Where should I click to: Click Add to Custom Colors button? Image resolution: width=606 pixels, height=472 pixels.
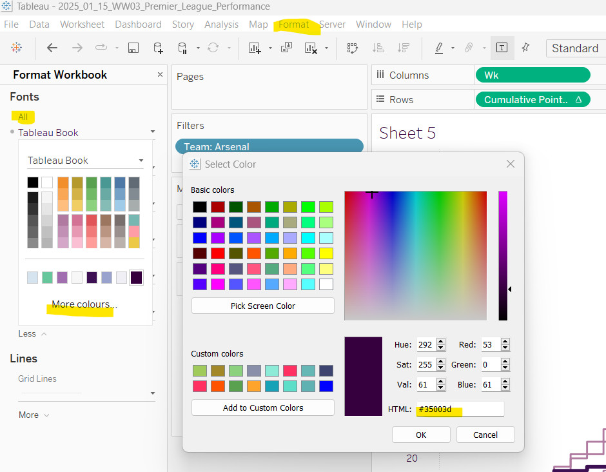click(263, 408)
